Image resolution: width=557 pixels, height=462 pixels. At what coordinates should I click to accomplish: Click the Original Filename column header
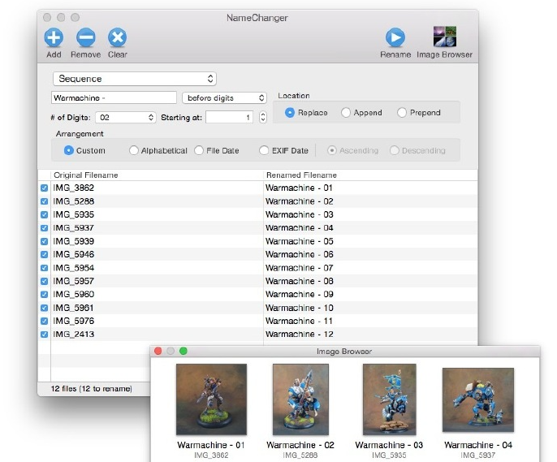pyautogui.click(x=157, y=175)
